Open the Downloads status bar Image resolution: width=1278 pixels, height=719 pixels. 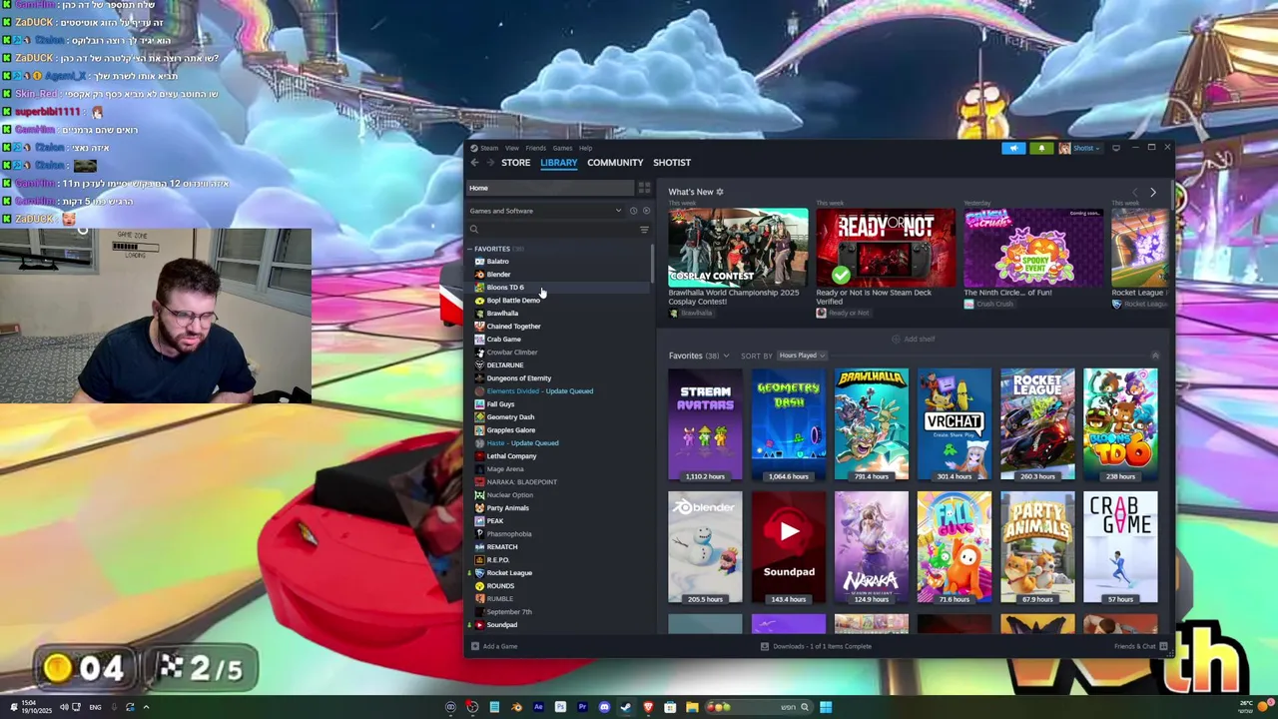click(816, 646)
